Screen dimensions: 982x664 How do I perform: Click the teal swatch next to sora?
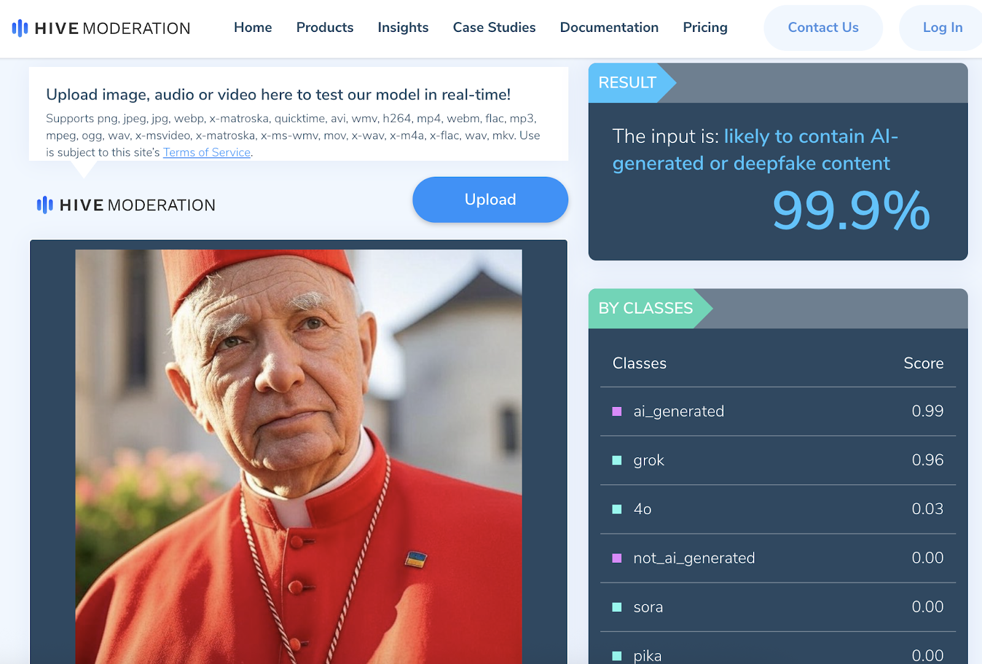(x=617, y=607)
